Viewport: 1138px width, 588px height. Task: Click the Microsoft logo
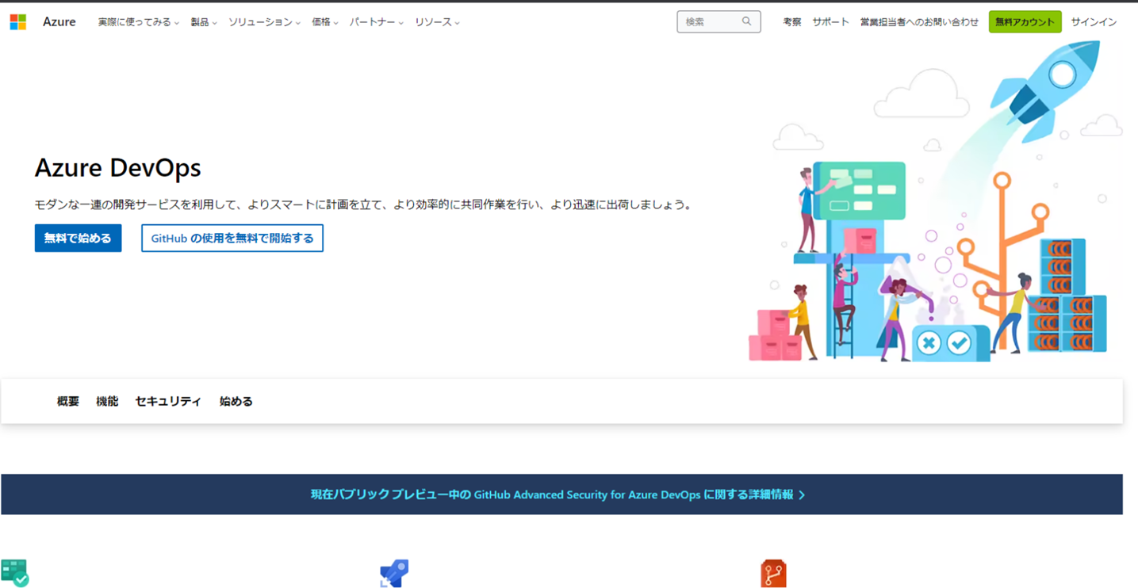coord(17,22)
